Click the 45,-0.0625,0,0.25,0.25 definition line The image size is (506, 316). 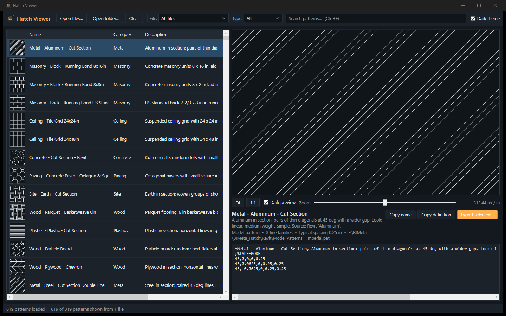tap(260, 269)
